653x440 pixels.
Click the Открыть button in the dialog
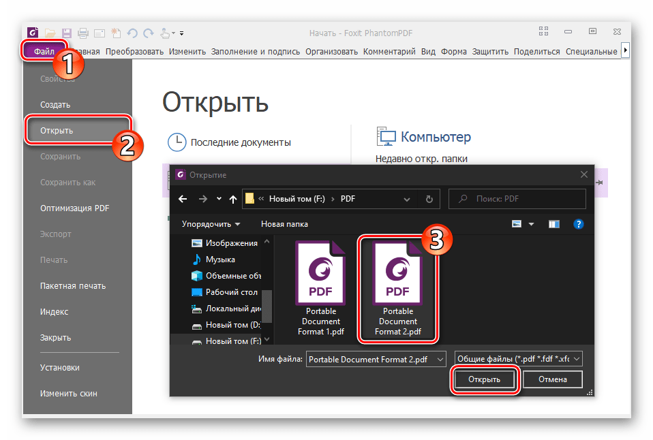485,379
